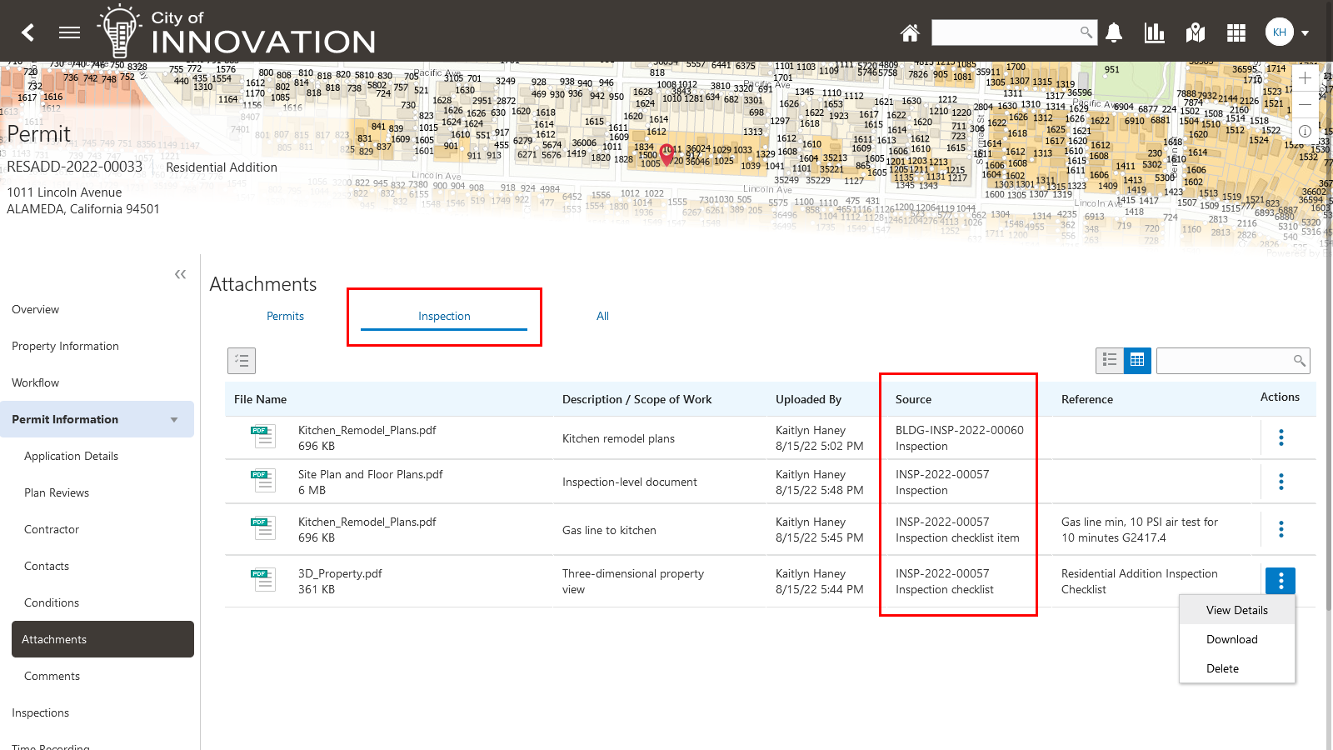Viewport: 1333px width, 750px height.
Task: Open the page finder grid icon
Action: pyautogui.click(x=1236, y=32)
